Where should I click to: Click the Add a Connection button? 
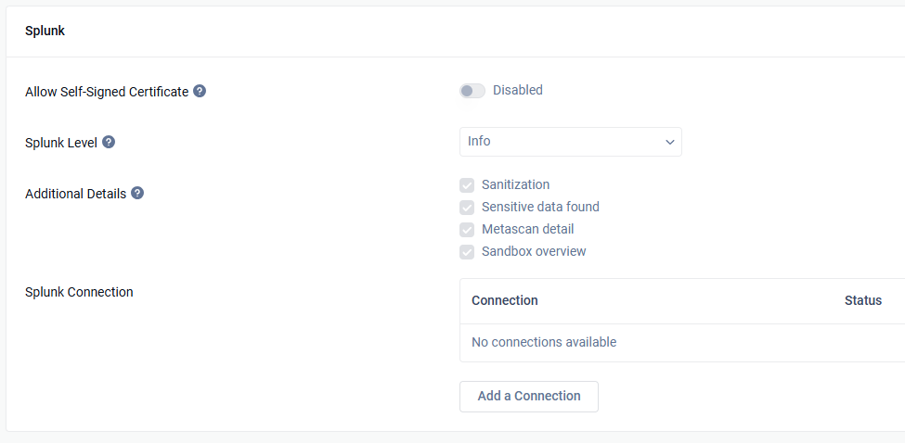[529, 397]
